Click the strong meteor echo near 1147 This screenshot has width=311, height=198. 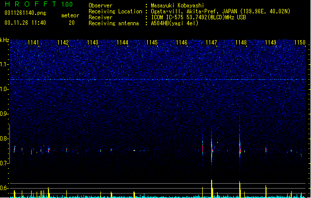pos(212,149)
